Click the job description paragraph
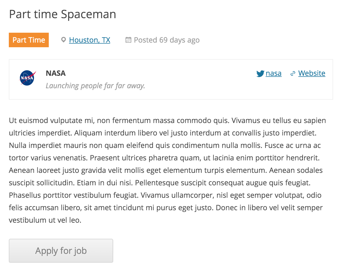This screenshot has width=344, height=272. point(166,170)
